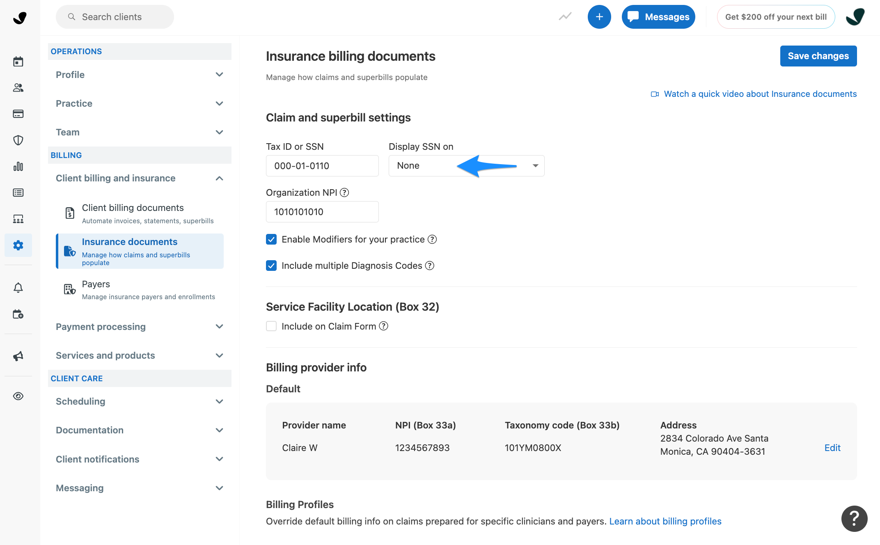This screenshot has height=545, width=880.
Task: Open the Calendar icon in the sidebar
Action: 18,61
